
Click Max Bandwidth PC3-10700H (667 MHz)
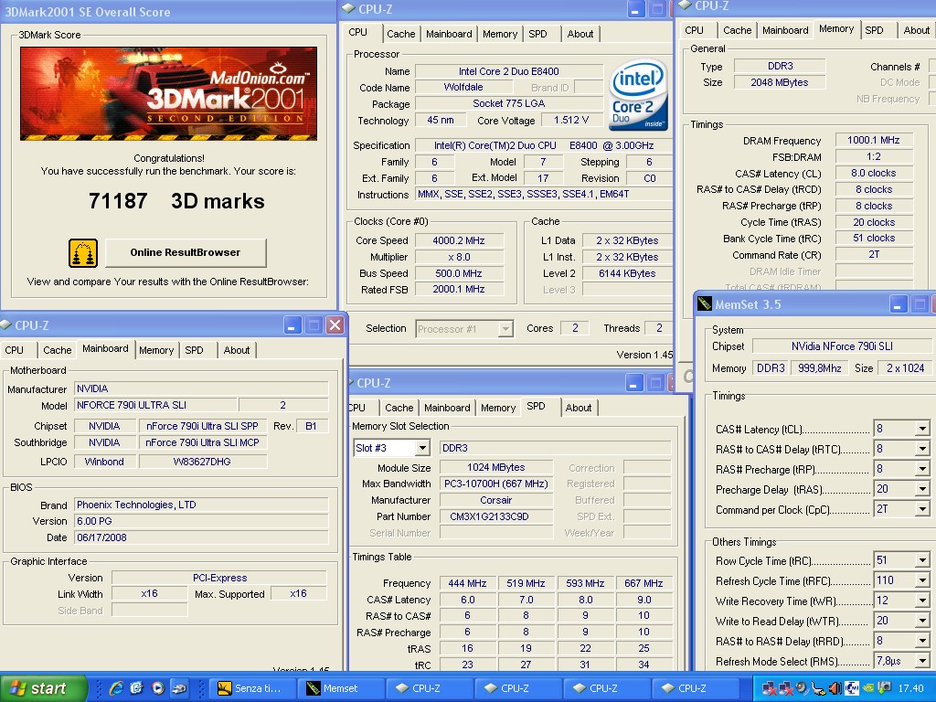tap(496, 484)
